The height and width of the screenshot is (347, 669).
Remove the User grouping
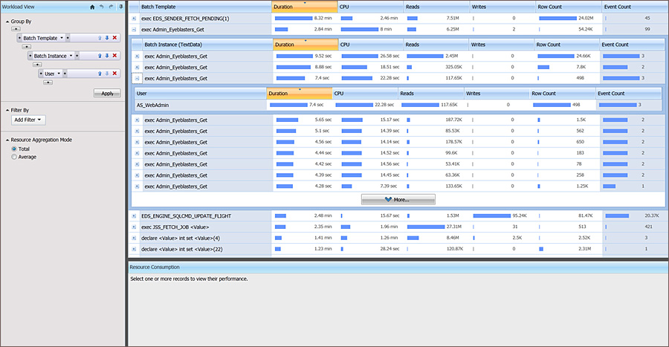[x=114, y=74]
